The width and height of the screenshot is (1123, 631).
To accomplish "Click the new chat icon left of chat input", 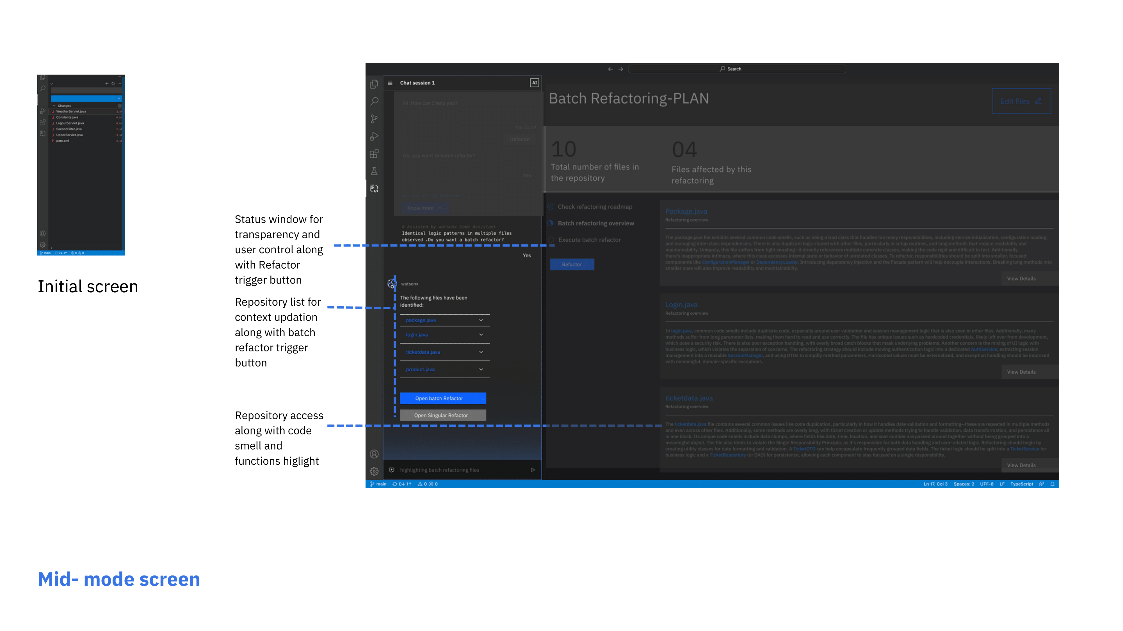I will [391, 470].
